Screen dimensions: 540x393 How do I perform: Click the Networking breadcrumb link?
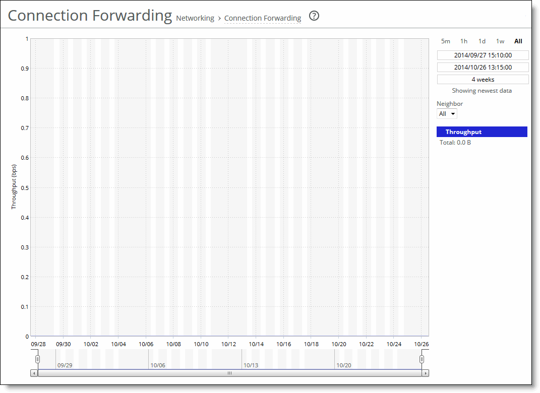tap(195, 18)
